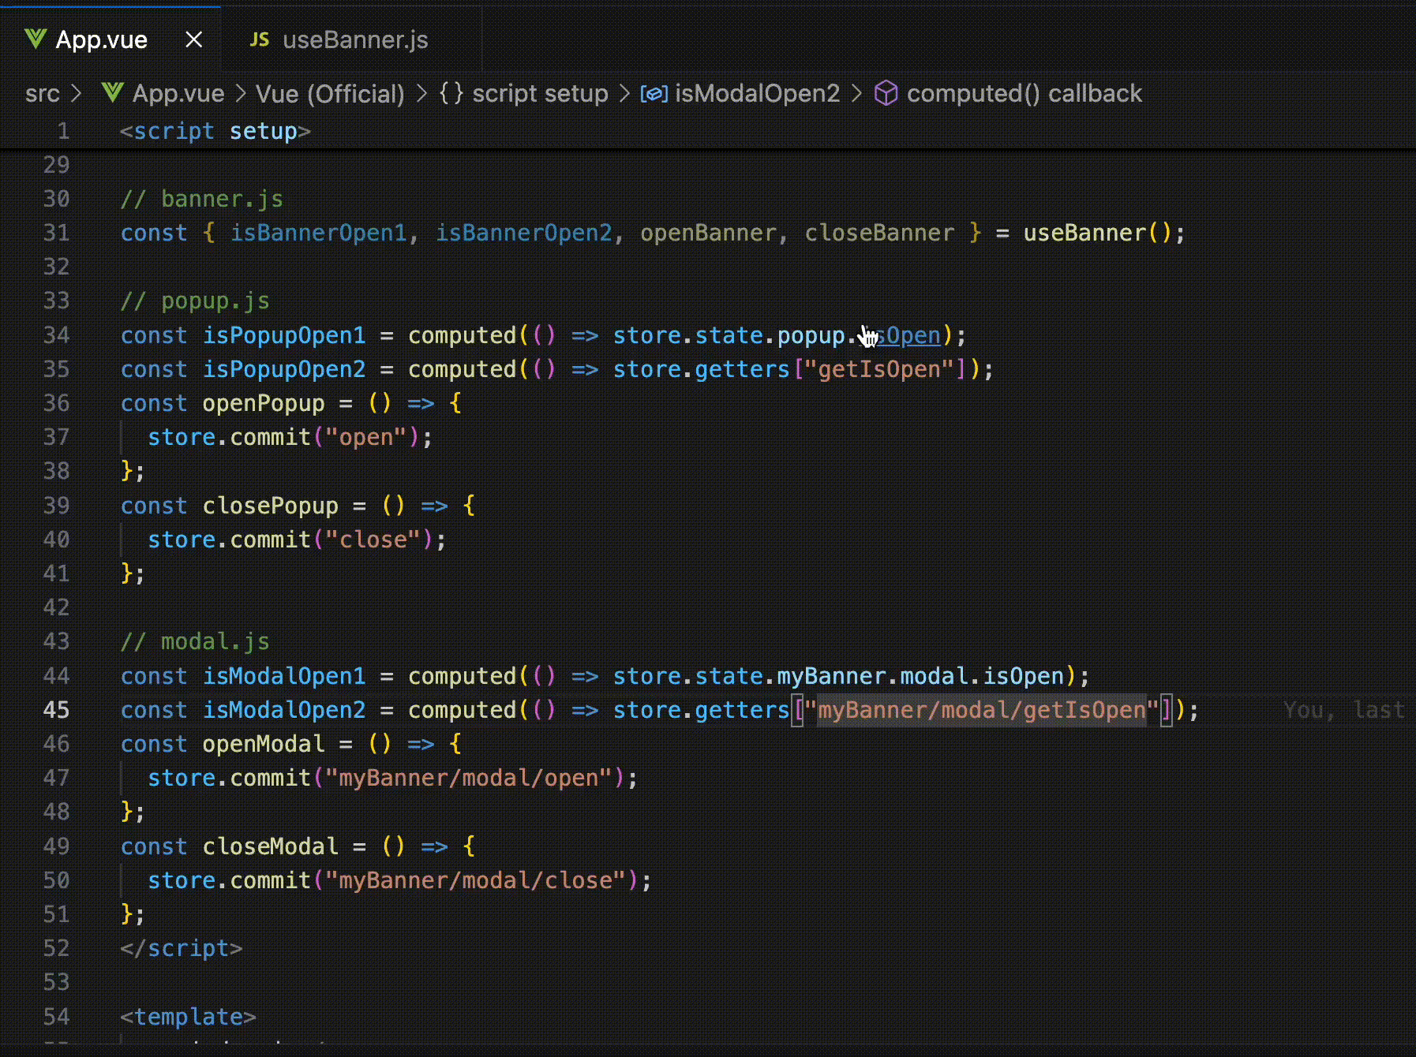This screenshot has width=1416, height=1057.
Task: Click the "open" string in store.commit
Action: tap(366, 437)
